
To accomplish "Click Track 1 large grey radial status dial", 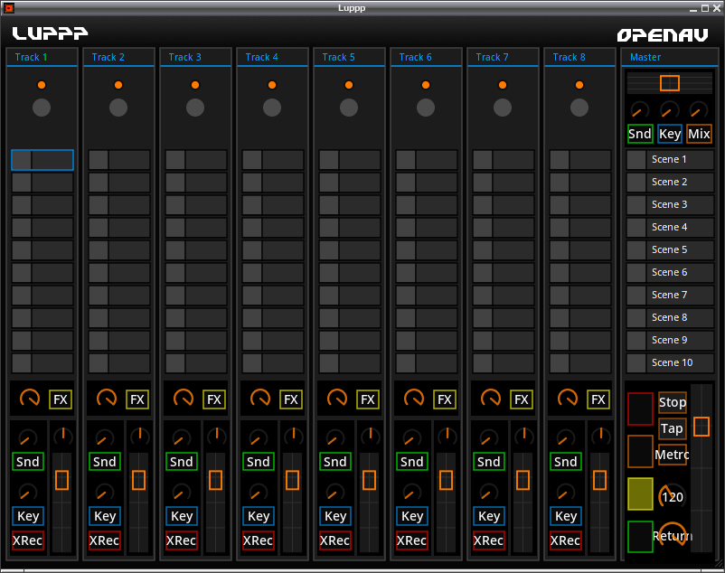I will click(42, 108).
